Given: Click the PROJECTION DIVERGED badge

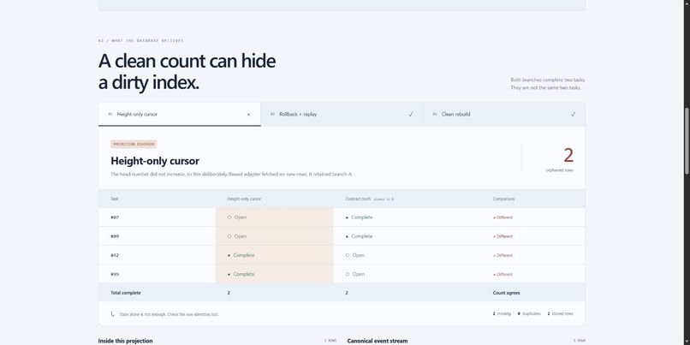Looking at the screenshot, I should tap(134, 144).
